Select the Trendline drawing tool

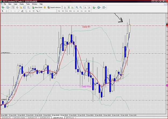(19, 11)
